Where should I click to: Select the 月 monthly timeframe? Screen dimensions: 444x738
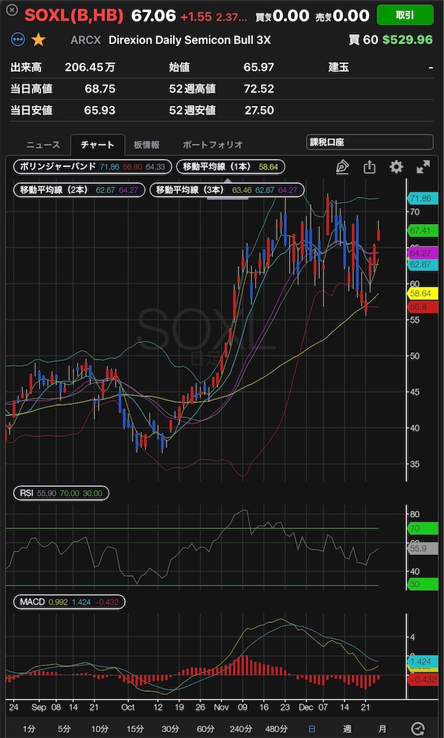[x=382, y=729]
